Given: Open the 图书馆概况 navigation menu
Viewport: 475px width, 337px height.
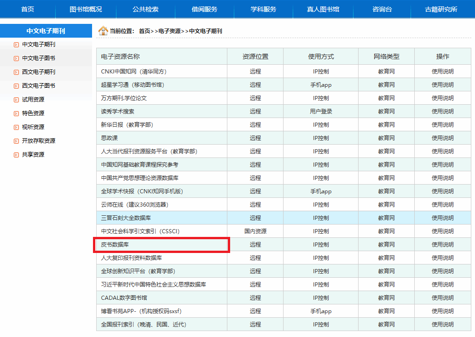Looking at the screenshot, I should pyautogui.click(x=86, y=9).
